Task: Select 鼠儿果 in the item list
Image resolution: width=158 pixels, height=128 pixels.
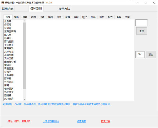Action: (8, 35)
